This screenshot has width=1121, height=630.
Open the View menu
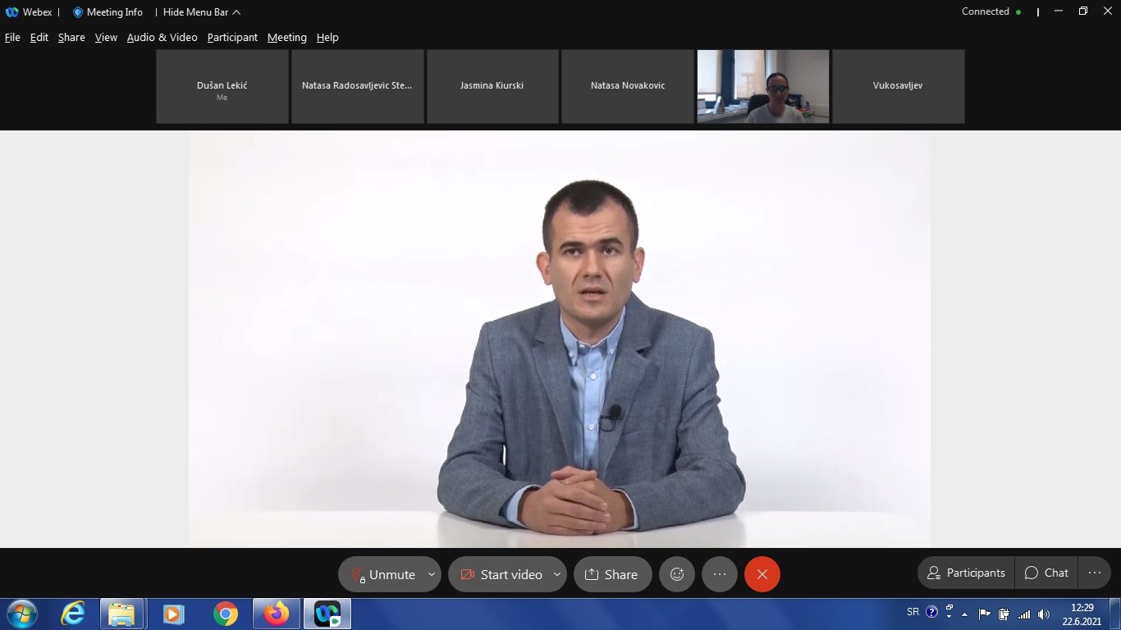pyautogui.click(x=106, y=37)
